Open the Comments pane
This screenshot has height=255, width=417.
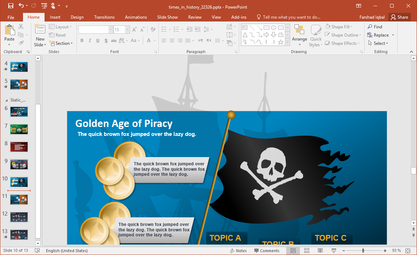pos(267,250)
